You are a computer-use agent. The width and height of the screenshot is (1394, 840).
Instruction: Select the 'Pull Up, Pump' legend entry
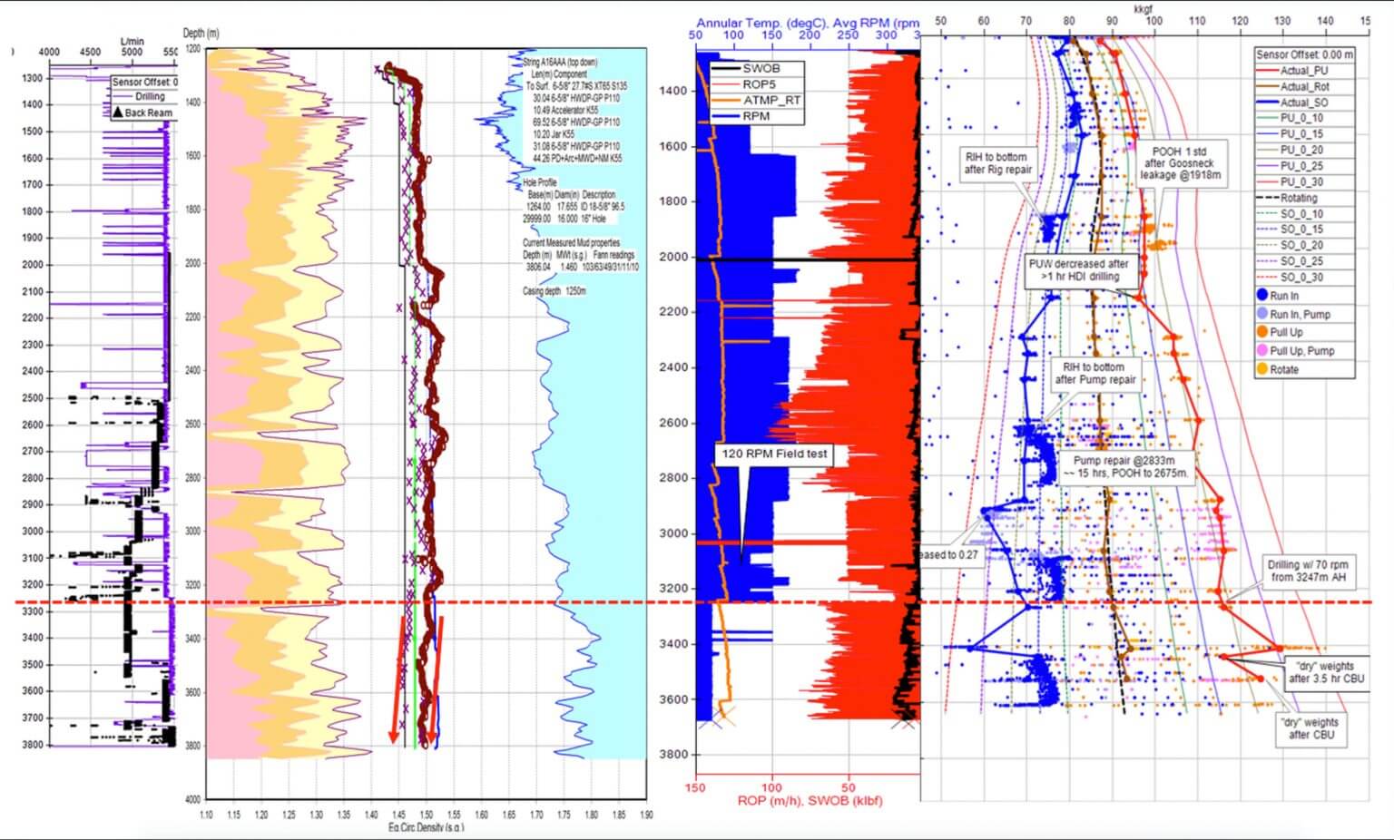[1295, 351]
